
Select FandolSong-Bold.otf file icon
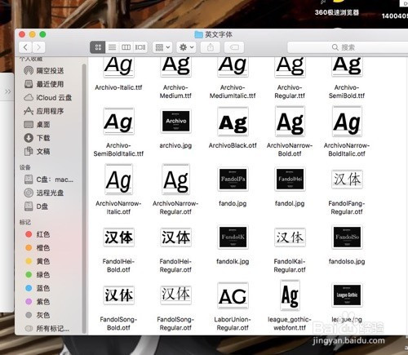pos(118,295)
